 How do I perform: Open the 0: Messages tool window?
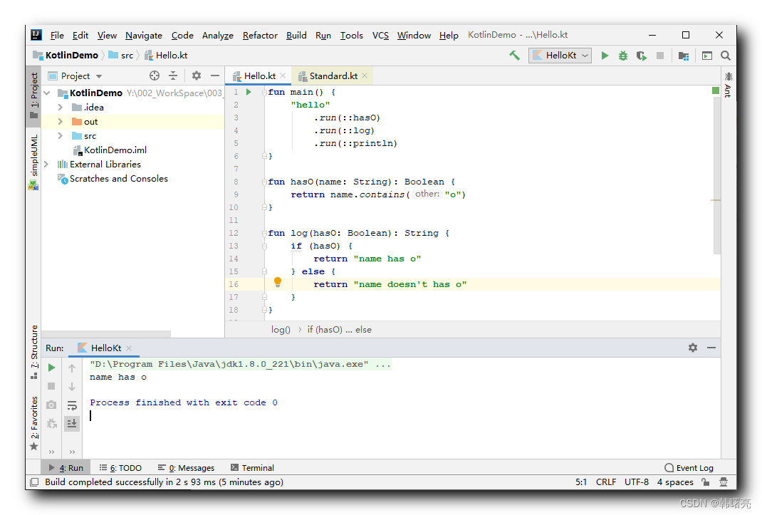coord(186,468)
